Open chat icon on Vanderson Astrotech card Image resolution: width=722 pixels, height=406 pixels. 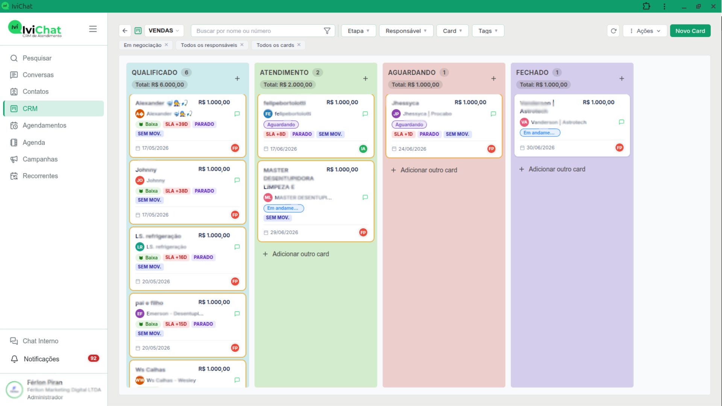coord(622,122)
